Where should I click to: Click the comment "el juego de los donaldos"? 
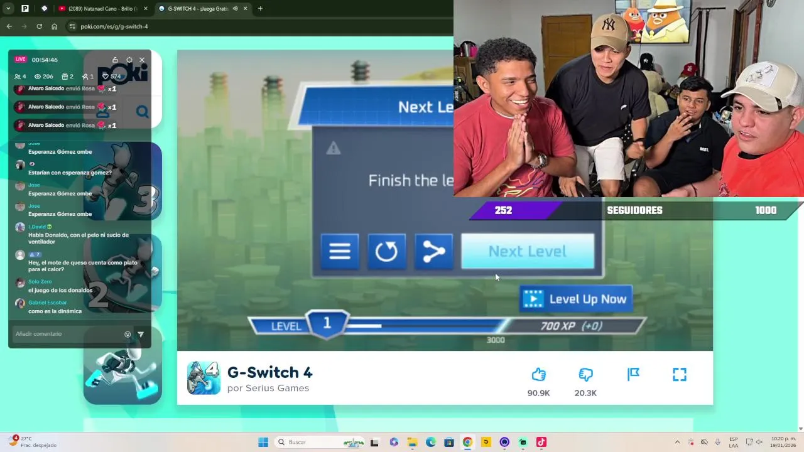(60, 290)
